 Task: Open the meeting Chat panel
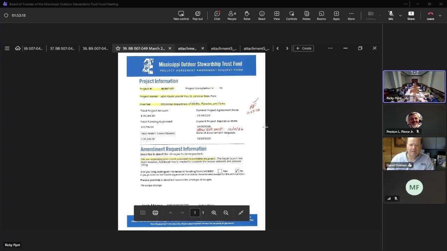click(x=217, y=15)
